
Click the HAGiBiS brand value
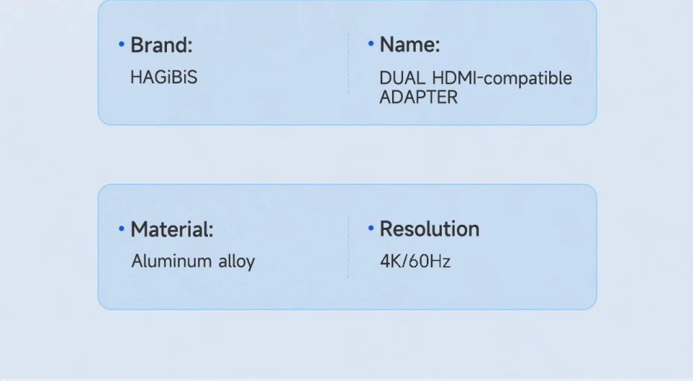pyautogui.click(x=164, y=77)
